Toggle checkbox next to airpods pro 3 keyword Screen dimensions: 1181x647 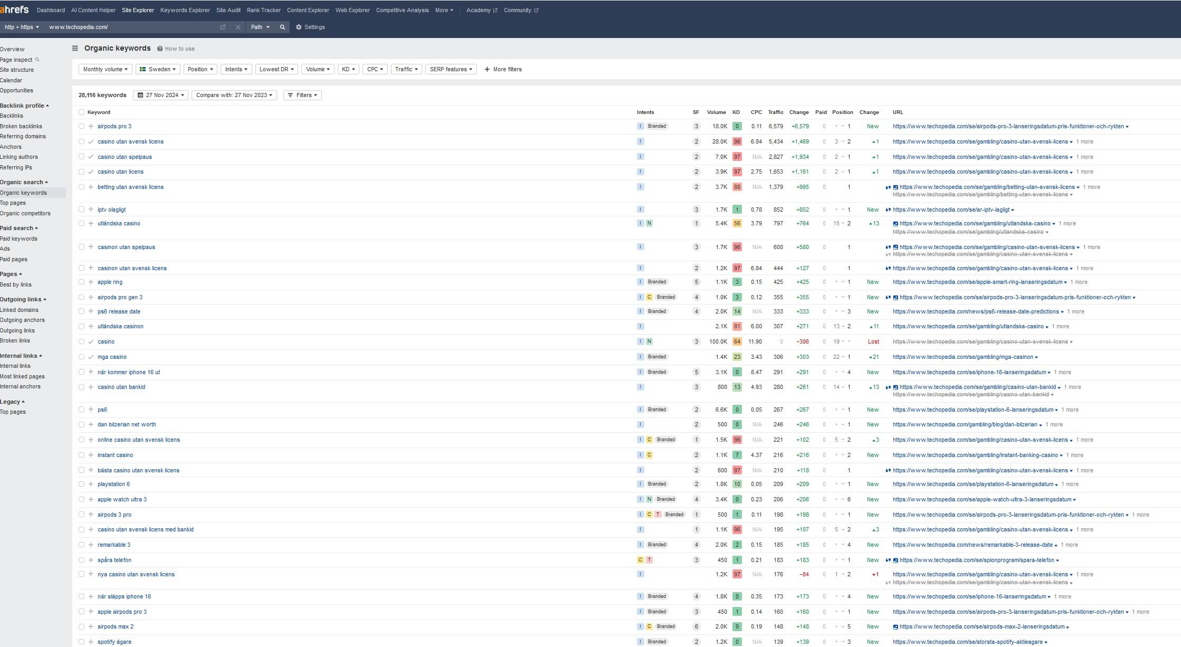click(80, 126)
